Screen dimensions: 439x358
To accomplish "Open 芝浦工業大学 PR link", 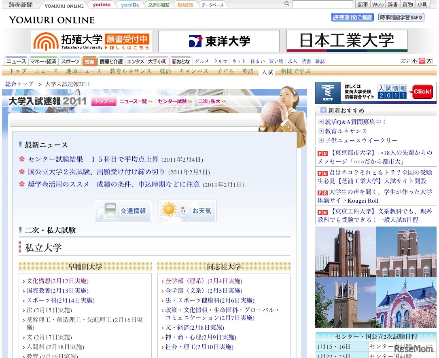I will (x=375, y=177).
